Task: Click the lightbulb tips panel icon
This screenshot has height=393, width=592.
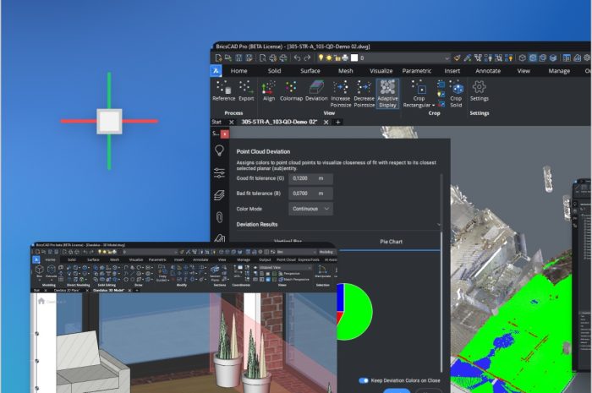Action: click(219, 150)
